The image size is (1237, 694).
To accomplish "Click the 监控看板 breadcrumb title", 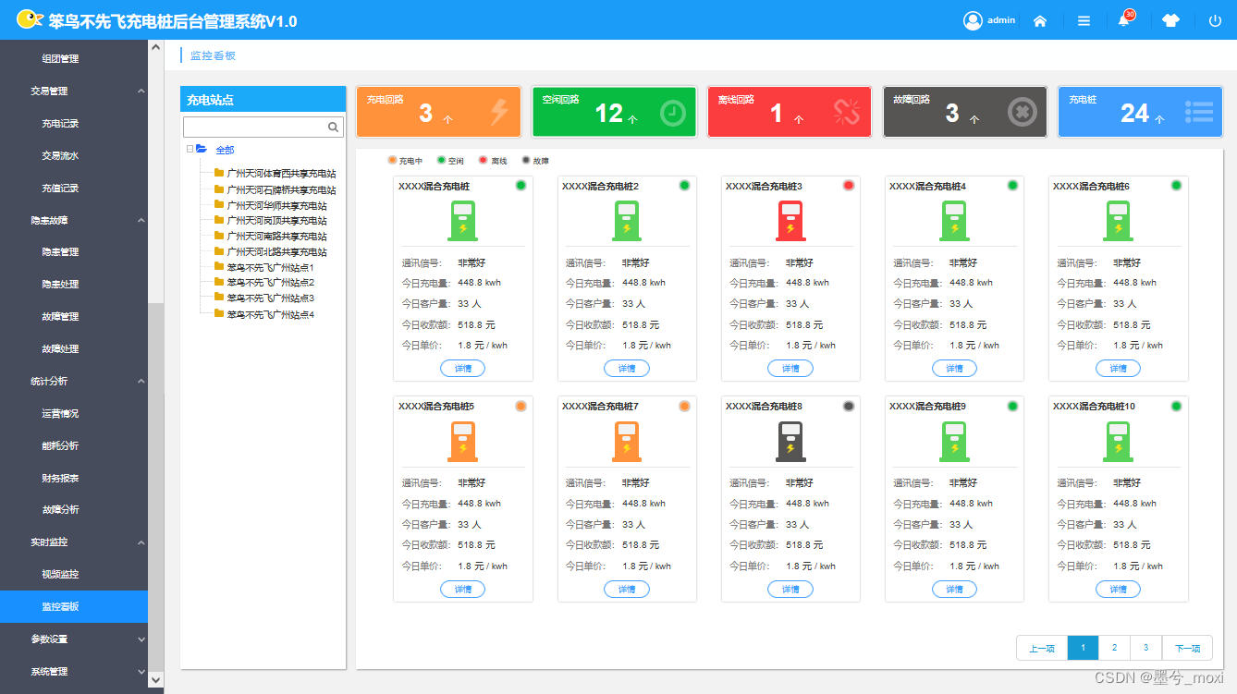I will 213,55.
